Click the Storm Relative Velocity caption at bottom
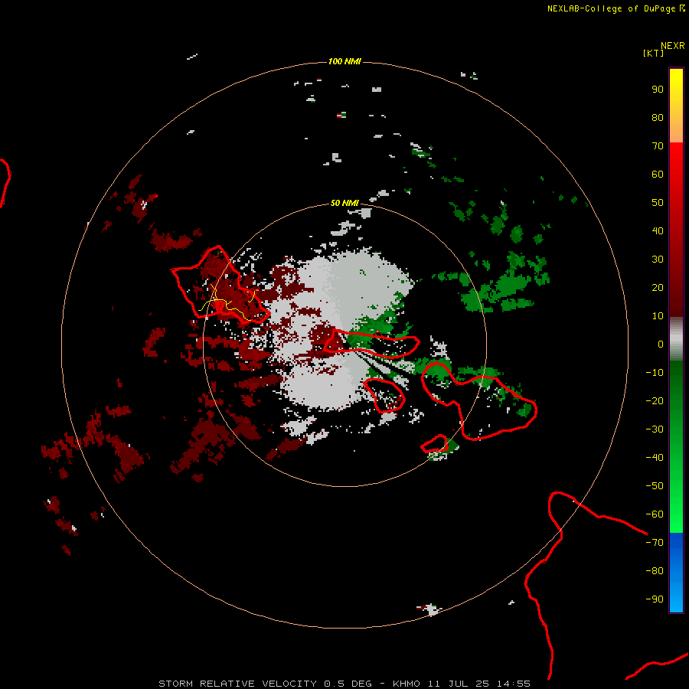The image size is (689, 689). pos(344,684)
